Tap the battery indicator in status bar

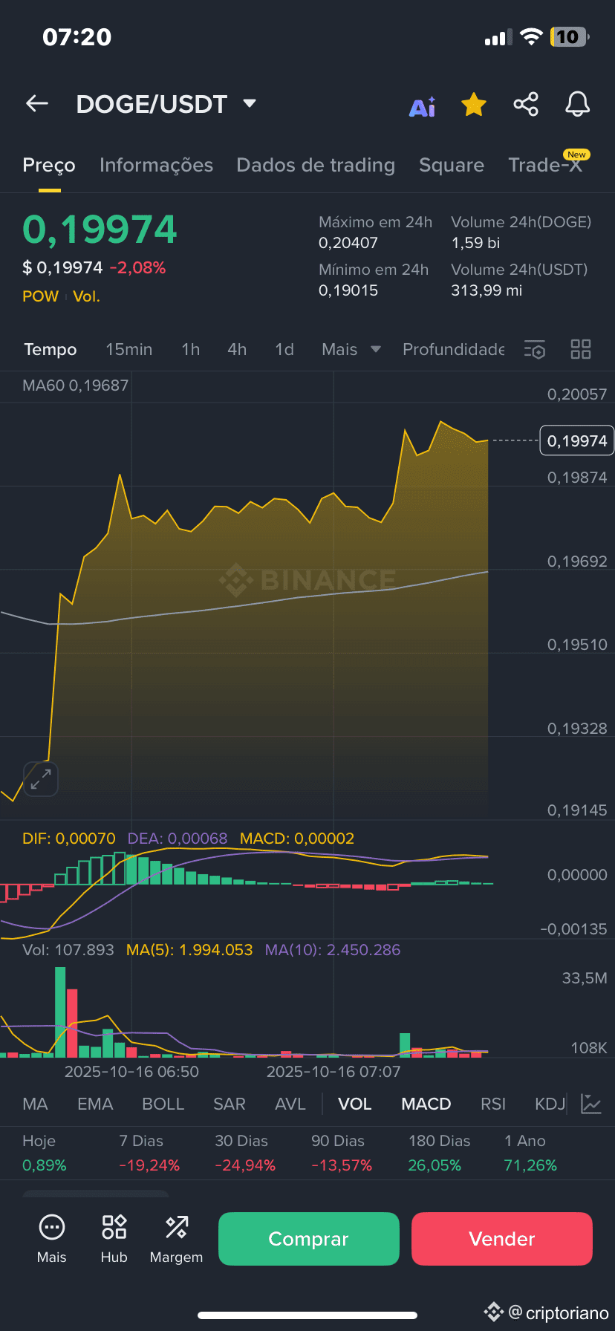point(570,37)
